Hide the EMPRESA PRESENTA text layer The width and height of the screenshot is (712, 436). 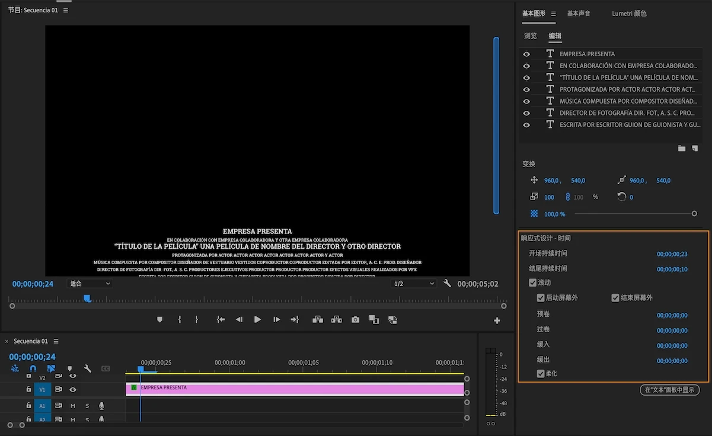click(526, 54)
